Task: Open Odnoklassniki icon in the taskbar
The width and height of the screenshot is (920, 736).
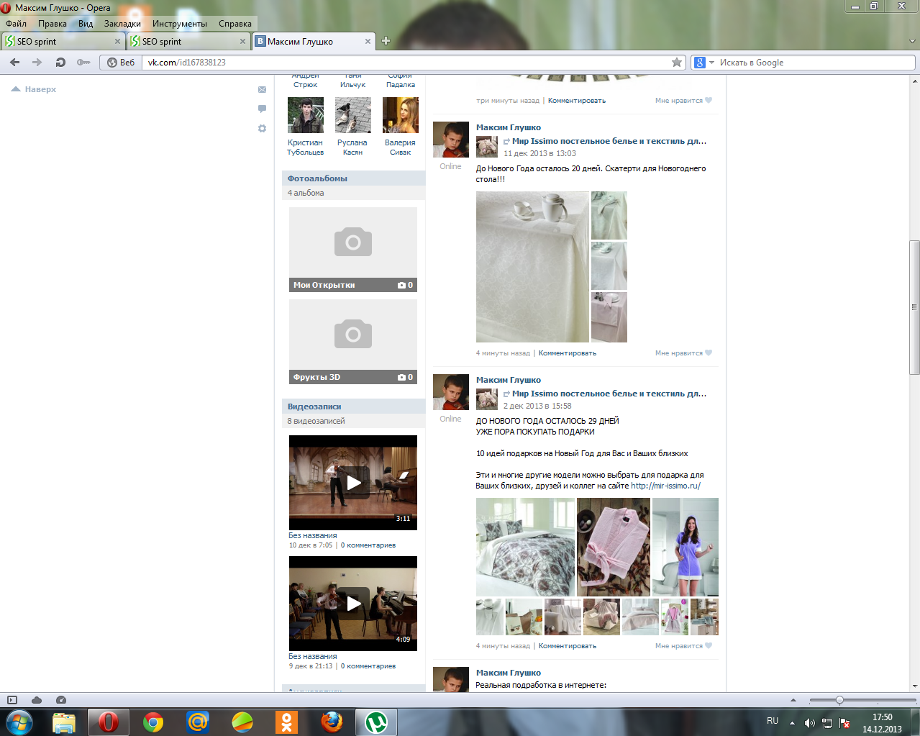Action: coord(287,722)
